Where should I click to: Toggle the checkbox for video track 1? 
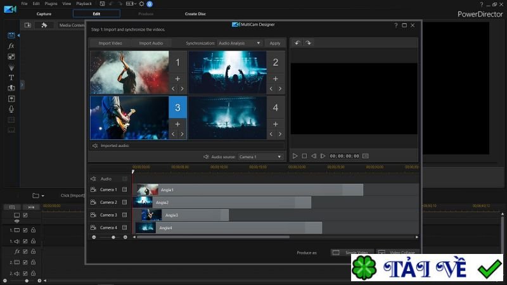[25, 231]
